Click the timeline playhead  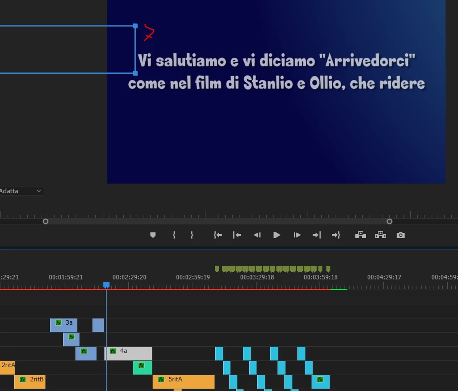106,285
